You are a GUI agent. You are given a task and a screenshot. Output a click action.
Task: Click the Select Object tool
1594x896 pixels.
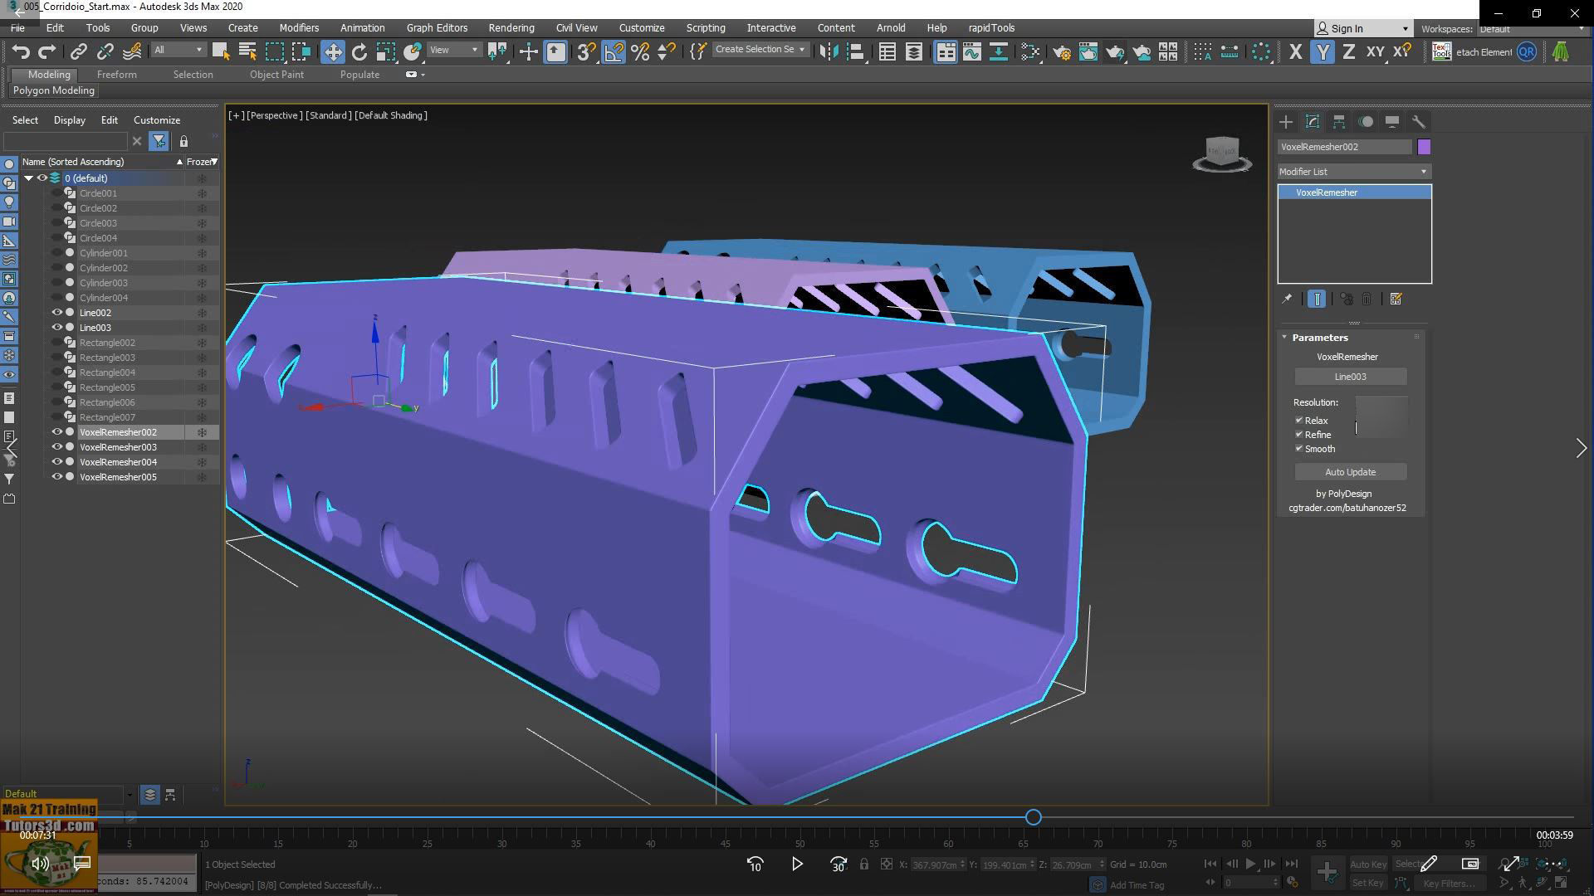pos(221,51)
